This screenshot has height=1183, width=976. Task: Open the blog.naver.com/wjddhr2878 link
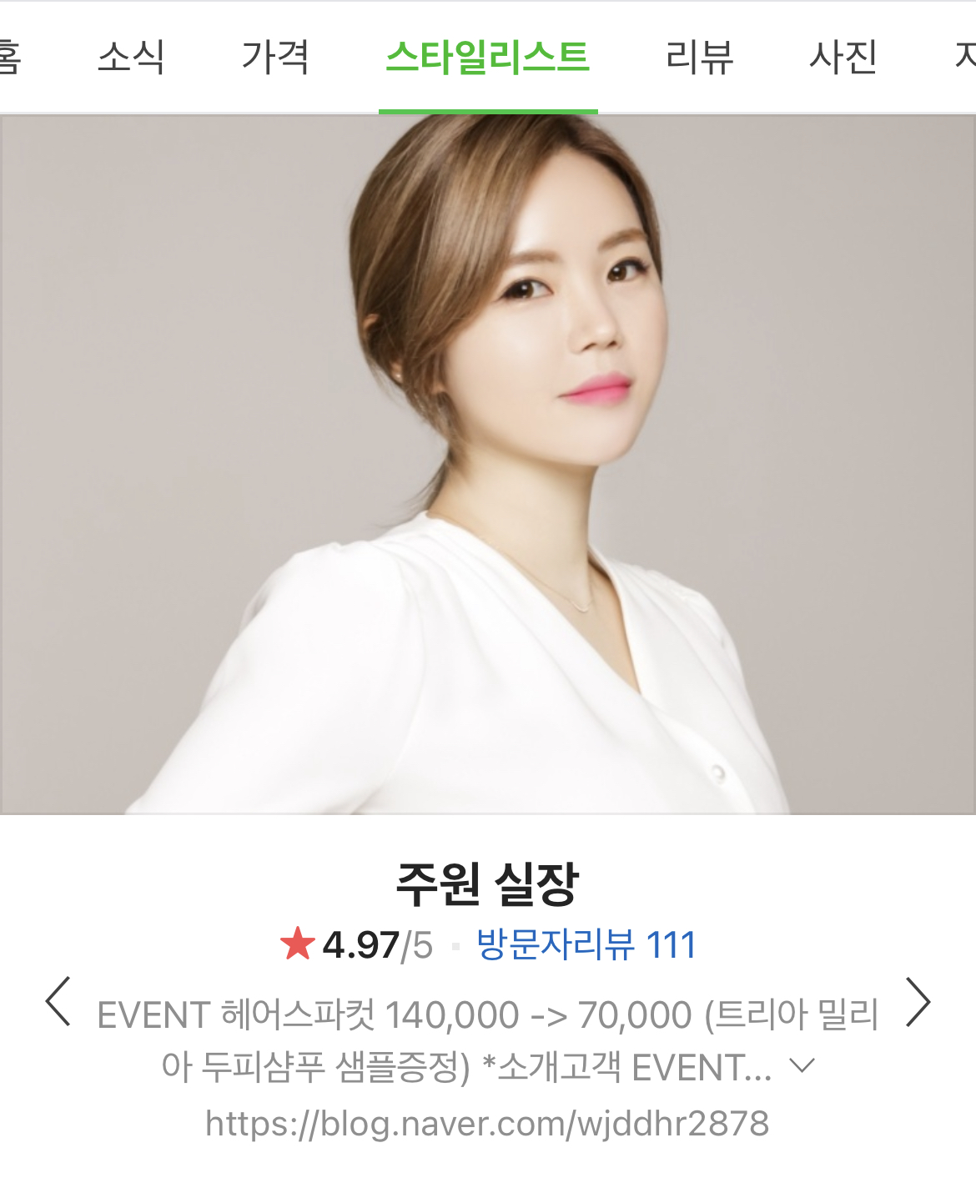(x=487, y=1123)
